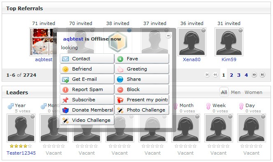Go to next referrals page
273x162 pixels.
pyautogui.click(x=254, y=75)
